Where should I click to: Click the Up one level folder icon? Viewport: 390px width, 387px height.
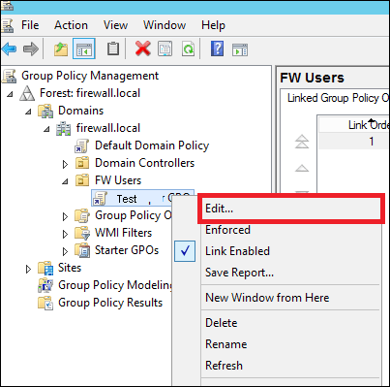point(61,49)
